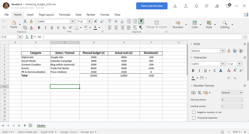249x134 pixels.
Task: Collapse the Character sidebar section
Action: 191,57
